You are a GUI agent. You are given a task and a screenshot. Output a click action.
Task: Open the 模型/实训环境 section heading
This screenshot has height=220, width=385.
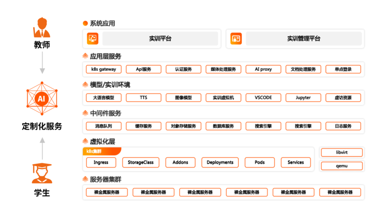[x=110, y=85]
